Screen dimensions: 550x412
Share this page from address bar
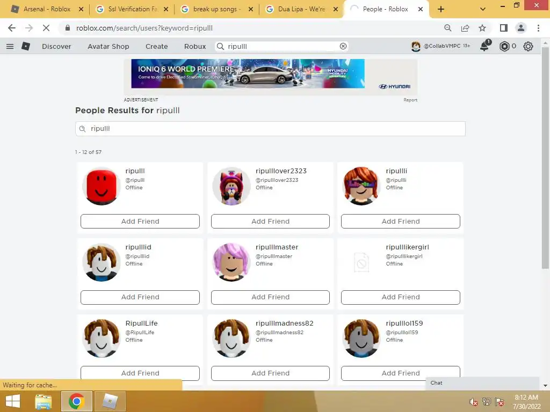tap(465, 28)
